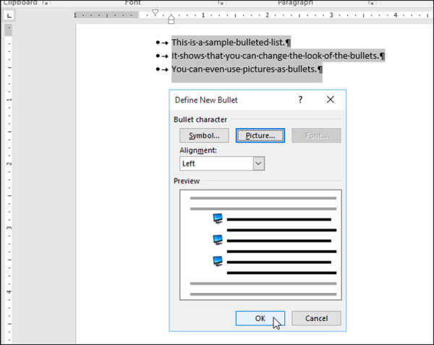This screenshot has height=345, width=434.
Task: Click the help question mark in dialog
Action: (300, 100)
